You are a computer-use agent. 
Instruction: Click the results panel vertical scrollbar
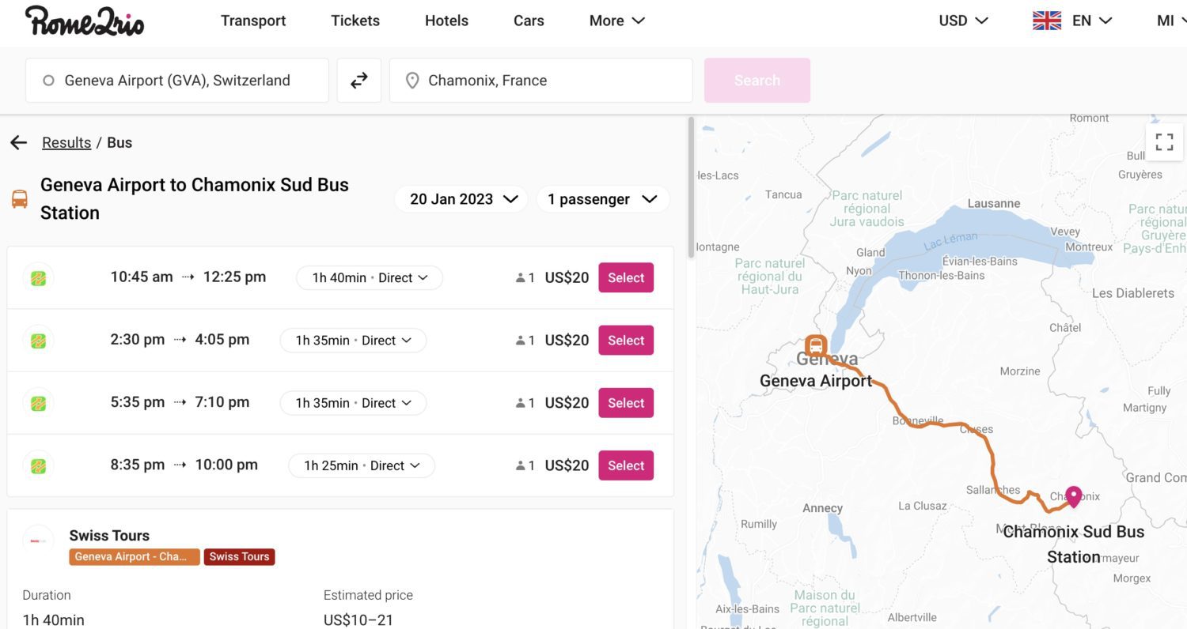tap(692, 186)
